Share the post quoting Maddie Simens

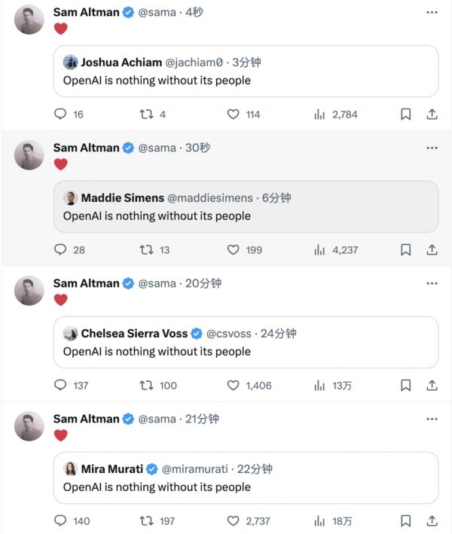point(432,250)
